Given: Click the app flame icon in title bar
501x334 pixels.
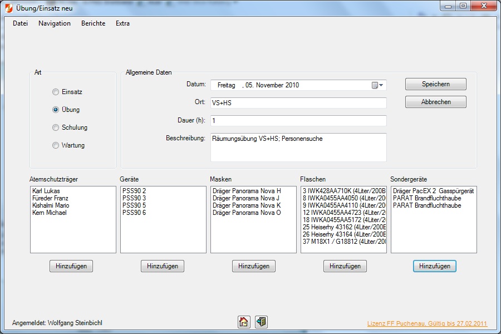Looking at the screenshot, I should coord(9,8).
